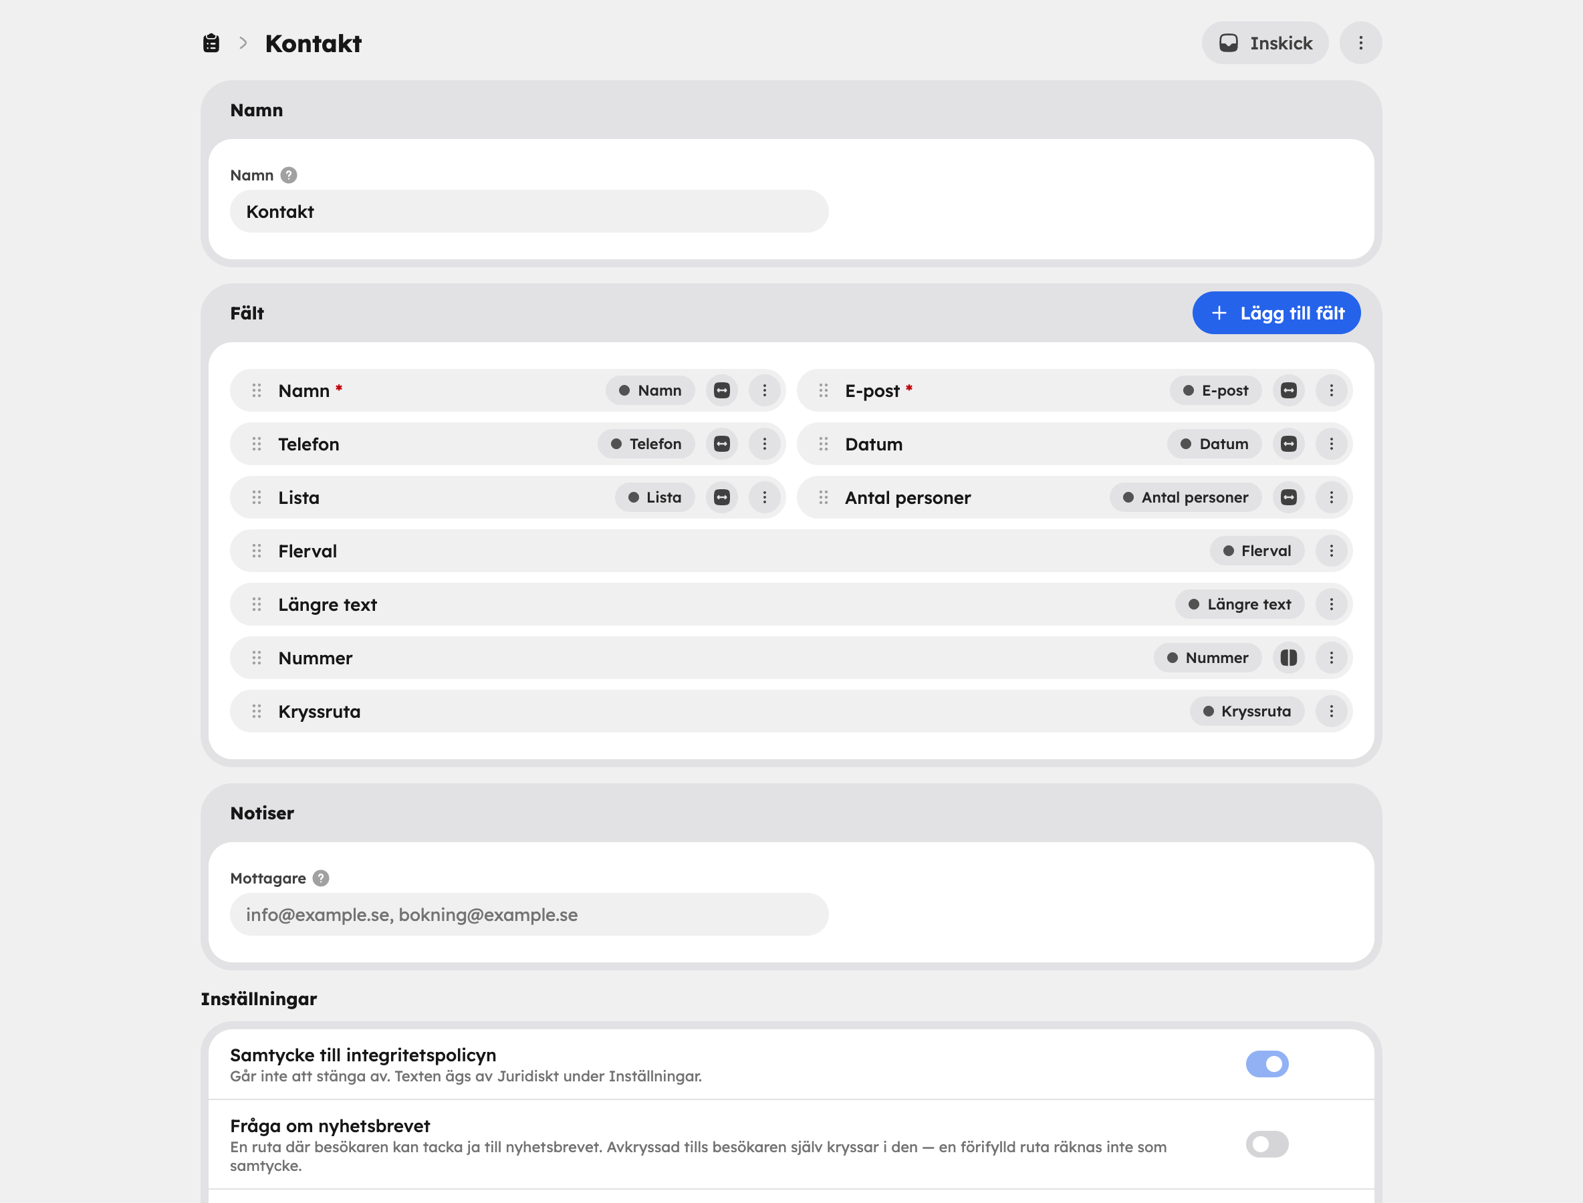Viewport: 1583px width, 1203px height.
Task: Open the page options three-dot menu
Action: [x=1360, y=43]
